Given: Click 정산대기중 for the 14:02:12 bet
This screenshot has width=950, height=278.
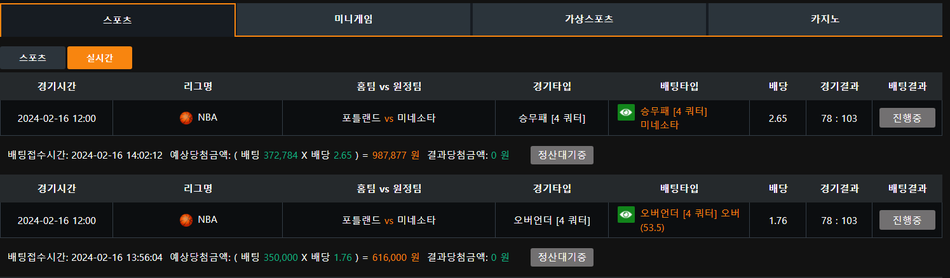Looking at the screenshot, I should pos(562,155).
